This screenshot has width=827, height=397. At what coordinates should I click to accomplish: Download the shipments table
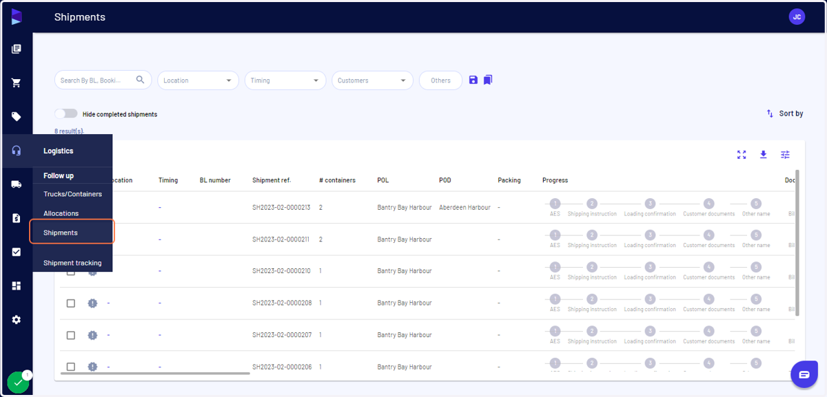tap(764, 155)
